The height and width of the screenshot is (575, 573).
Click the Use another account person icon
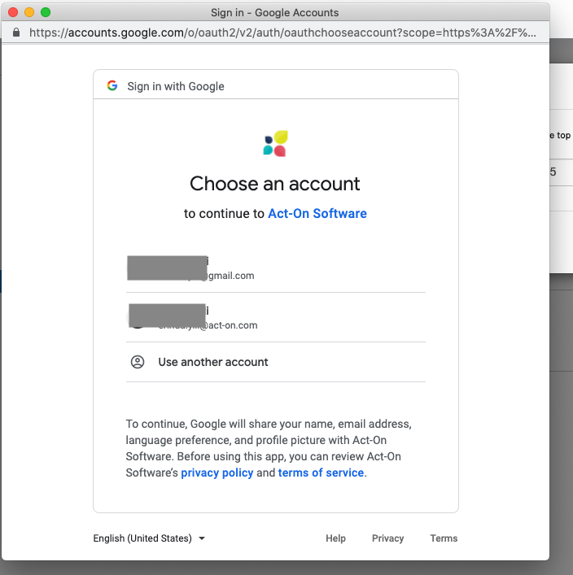coord(138,362)
